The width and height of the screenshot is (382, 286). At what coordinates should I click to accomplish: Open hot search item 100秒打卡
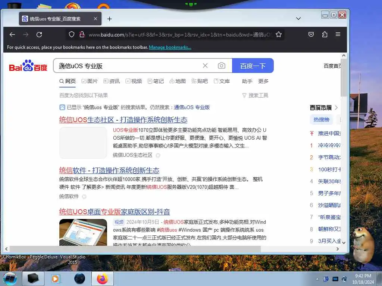click(329, 169)
